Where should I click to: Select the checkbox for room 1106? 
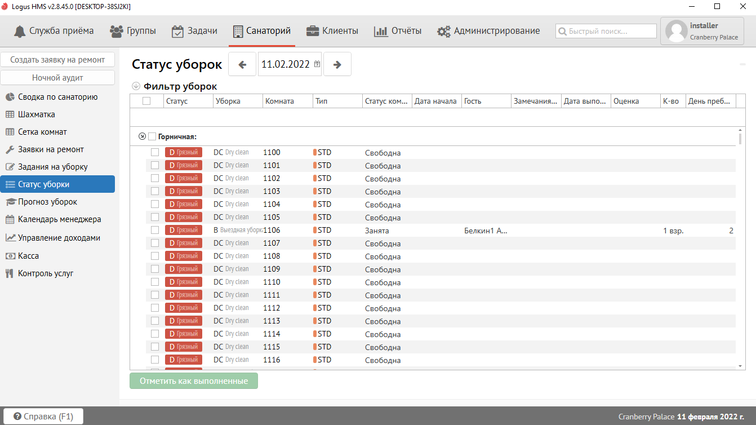point(155,230)
